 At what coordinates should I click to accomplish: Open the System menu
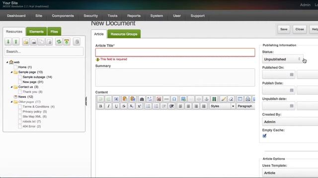(x=157, y=16)
